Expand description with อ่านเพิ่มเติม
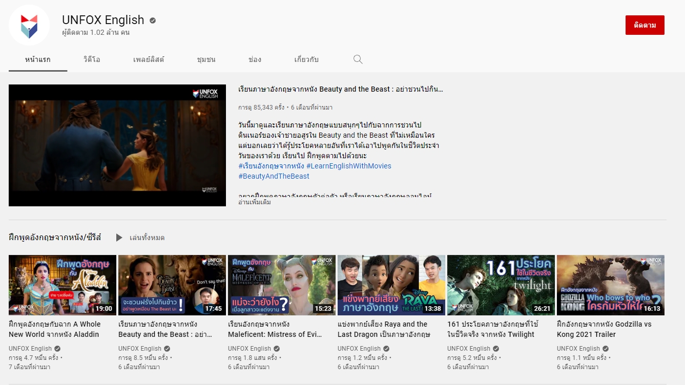Image resolution: width=685 pixels, height=385 pixels. (x=255, y=202)
